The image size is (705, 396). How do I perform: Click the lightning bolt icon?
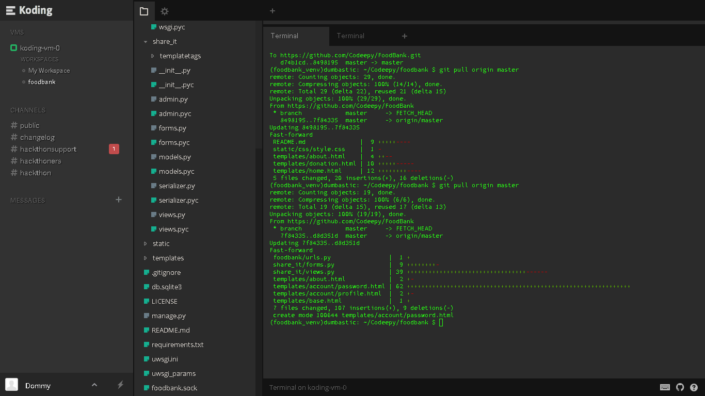pyautogui.click(x=120, y=385)
